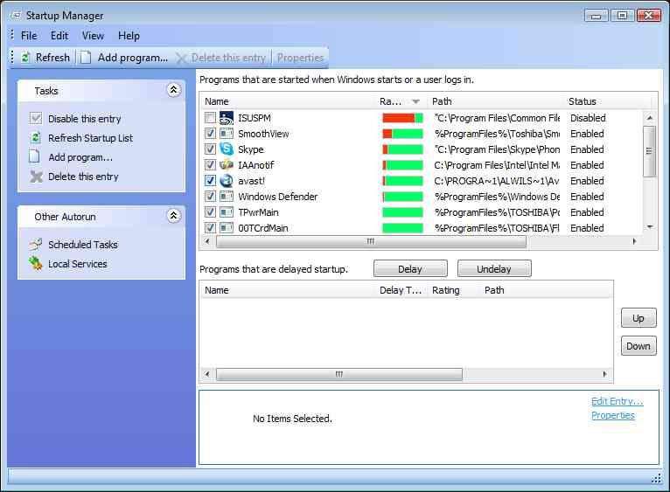Sort startup list by Status column header
The width and height of the screenshot is (670, 492).
coord(608,101)
